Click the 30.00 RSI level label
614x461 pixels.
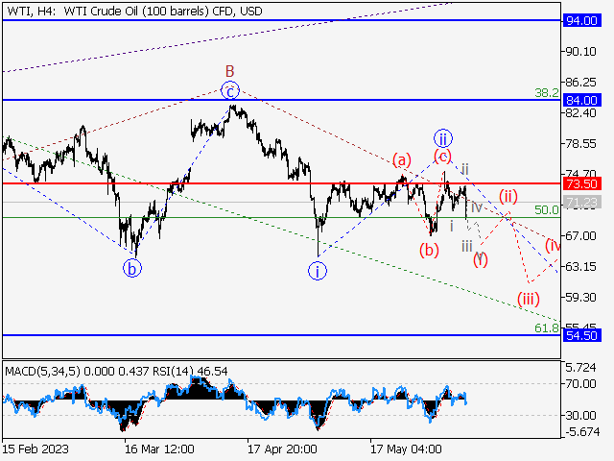click(580, 415)
